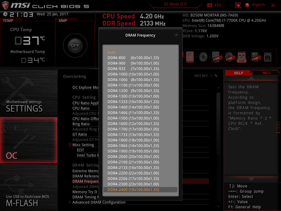Select DDR4-1400 (14x100.00x1.00)

[133, 107]
